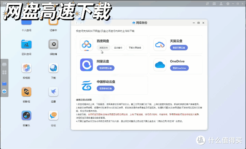Screen dimensions: 246x149
Task: Open the 团队空间 folder icon
Action: [27, 44]
